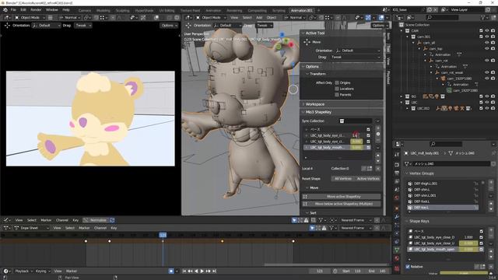Select the DEF-shin.L vertex group

tap(443, 190)
